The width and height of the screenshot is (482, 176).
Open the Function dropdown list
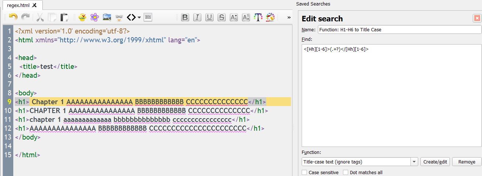pos(414,162)
